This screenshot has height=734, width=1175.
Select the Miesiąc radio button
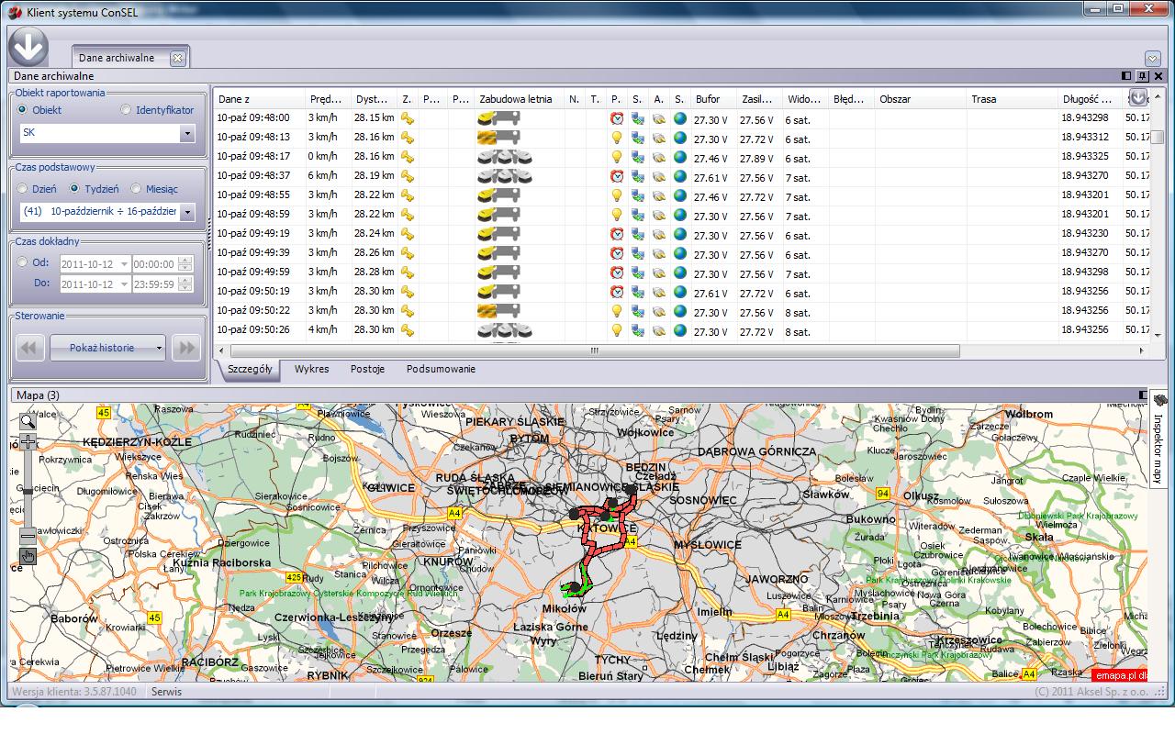click(x=136, y=189)
